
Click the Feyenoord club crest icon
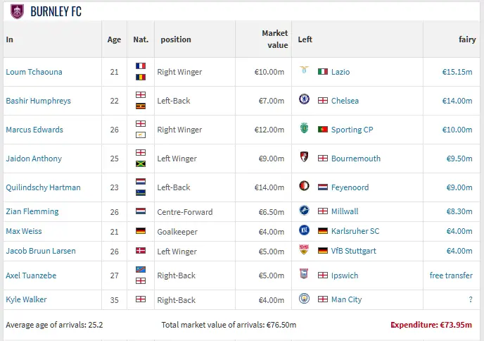coord(304,187)
